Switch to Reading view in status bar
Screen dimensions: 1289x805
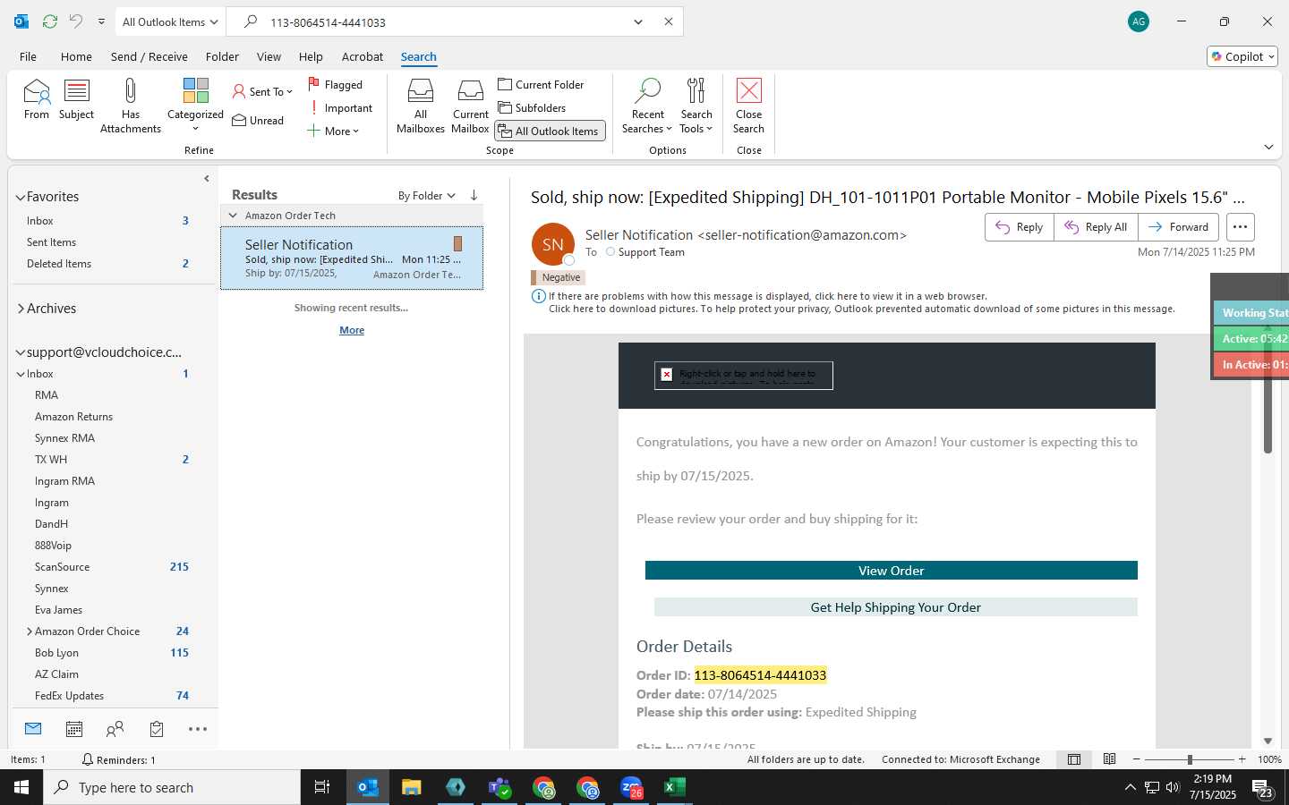[x=1109, y=759]
